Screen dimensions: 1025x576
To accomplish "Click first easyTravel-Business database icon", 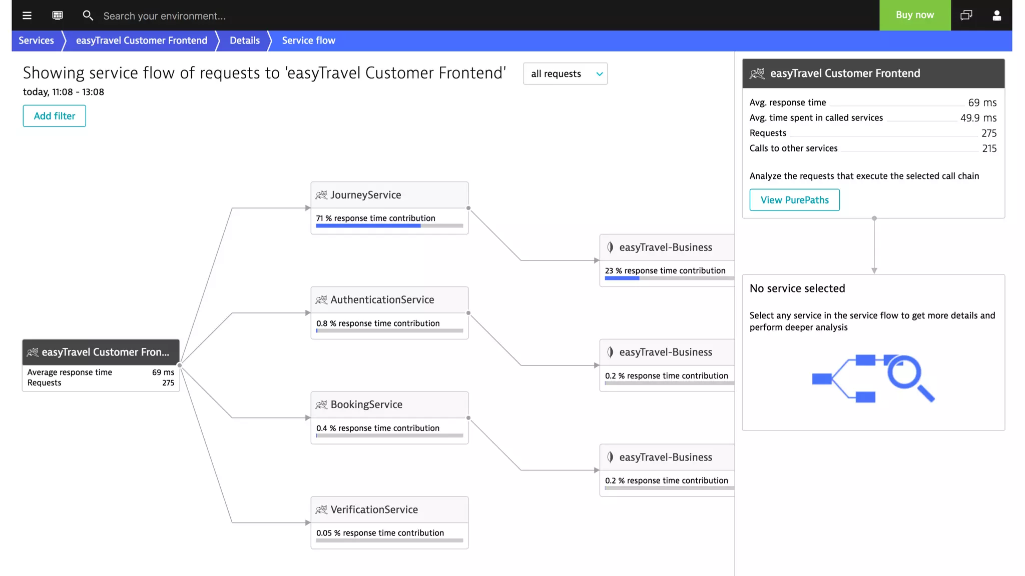I will 610,247.
